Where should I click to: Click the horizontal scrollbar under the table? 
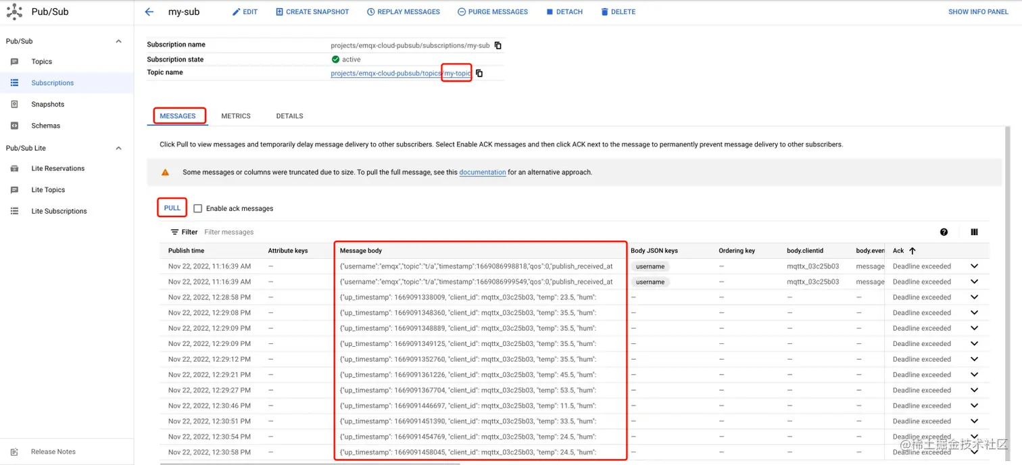[310, 464]
